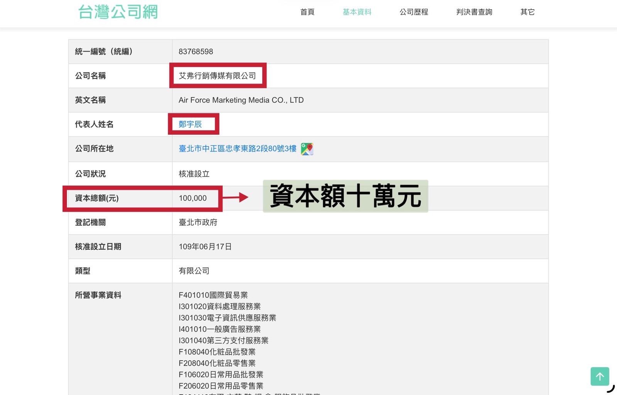Open the 公司歷程 section
The image size is (617, 395).
click(x=413, y=12)
